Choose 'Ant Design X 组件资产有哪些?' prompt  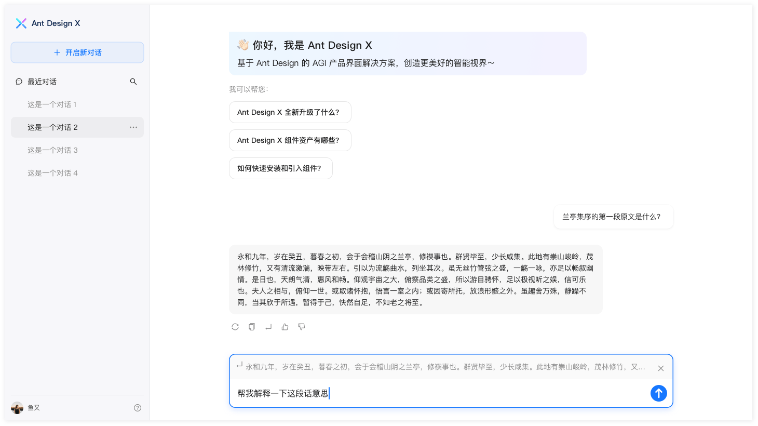click(x=290, y=140)
